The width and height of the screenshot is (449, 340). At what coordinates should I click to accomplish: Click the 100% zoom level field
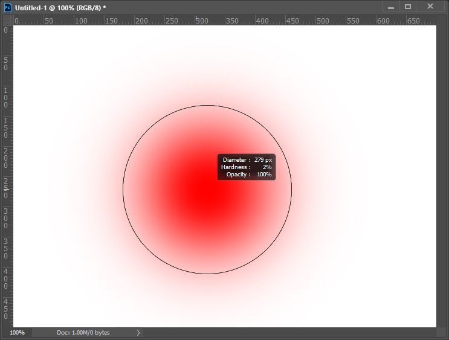(x=17, y=333)
